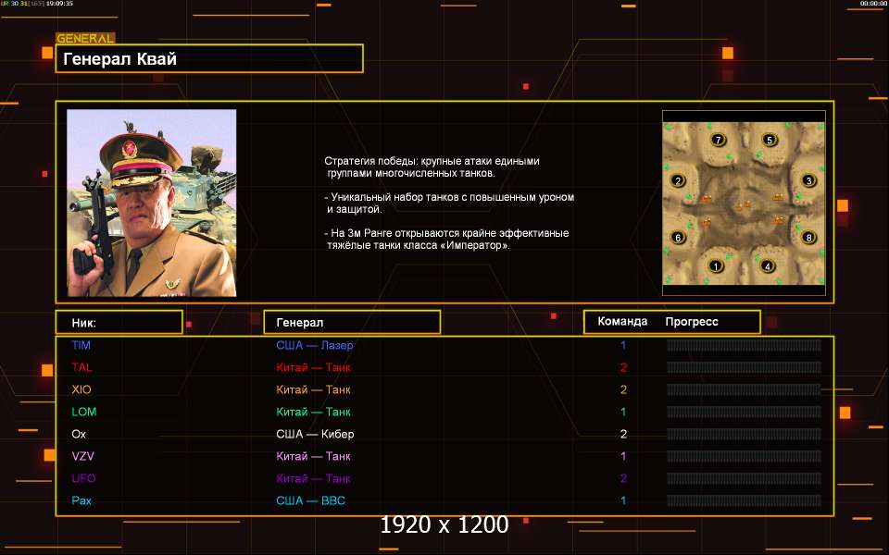Click team number 2 in Ox's row
This screenshot has height=555, width=889.
[623, 434]
